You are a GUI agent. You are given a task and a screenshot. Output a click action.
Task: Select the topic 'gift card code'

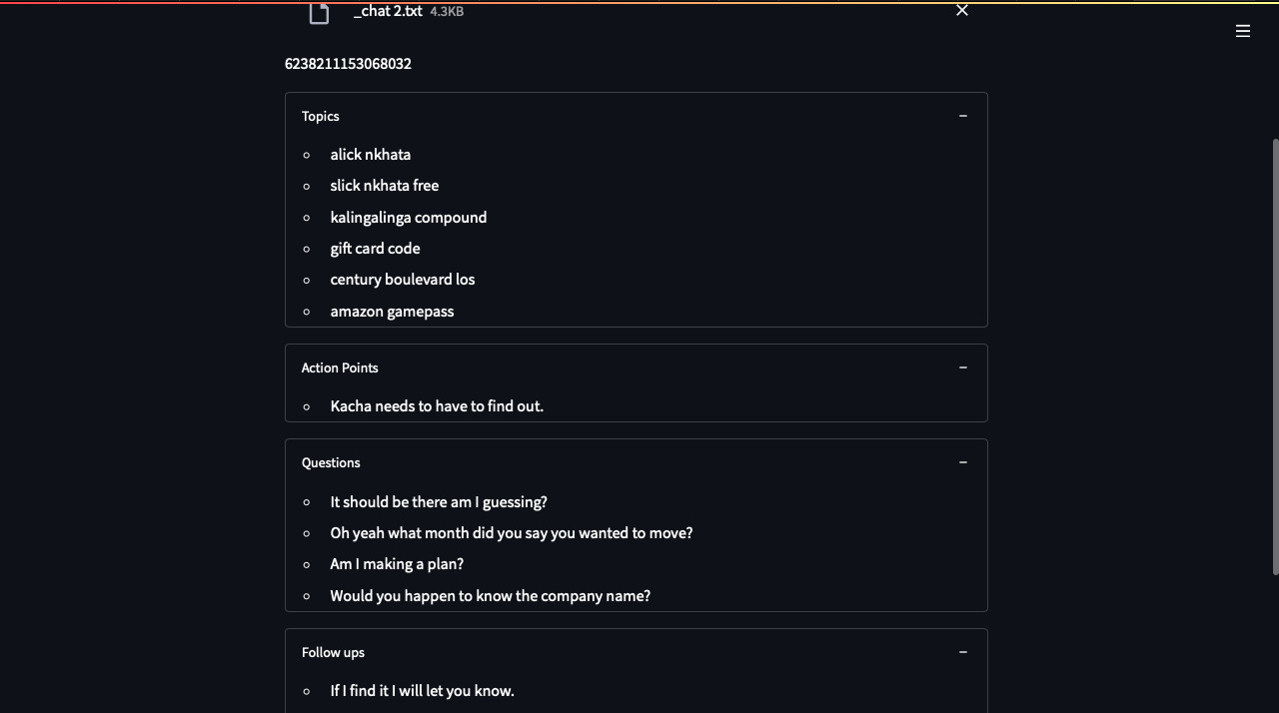(x=375, y=248)
